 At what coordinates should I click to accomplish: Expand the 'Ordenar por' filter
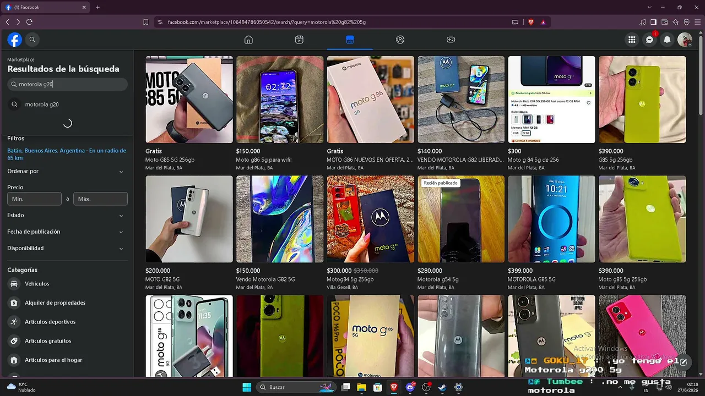coord(67,171)
